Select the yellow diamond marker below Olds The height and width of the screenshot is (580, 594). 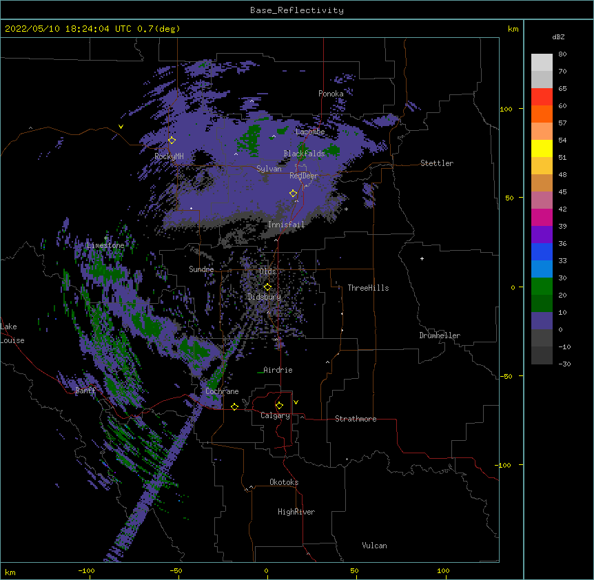(267, 287)
